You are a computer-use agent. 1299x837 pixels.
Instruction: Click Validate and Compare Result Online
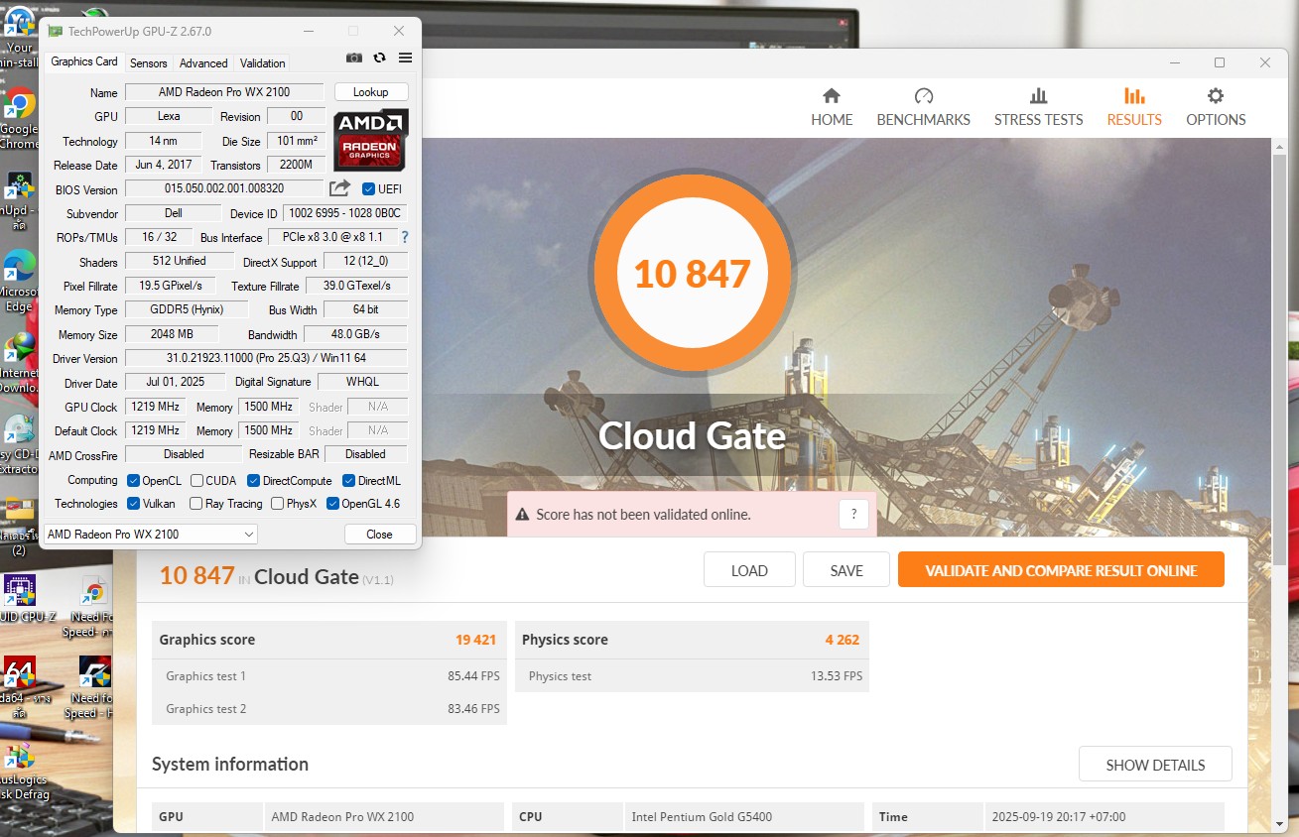(1061, 570)
